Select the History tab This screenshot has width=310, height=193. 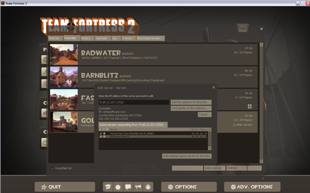pyautogui.click(x=86, y=38)
